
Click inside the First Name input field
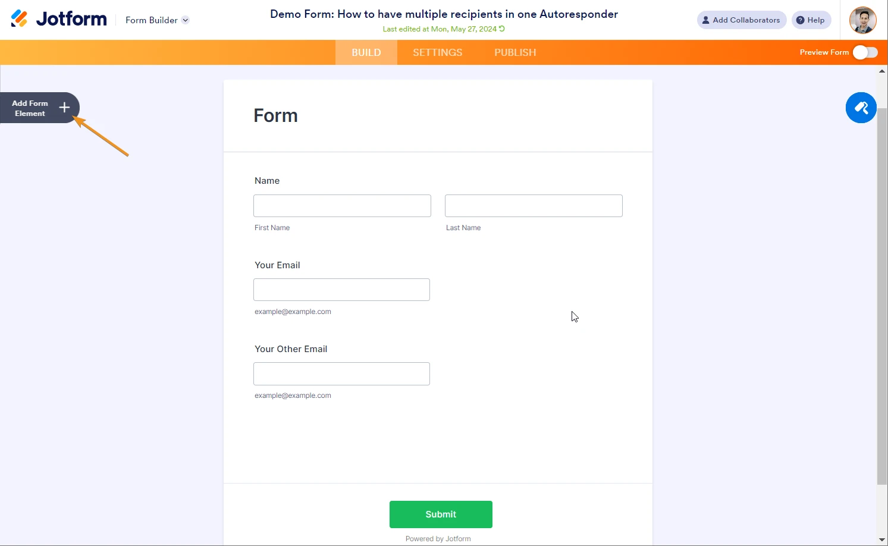pyautogui.click(x=341, y=205)
